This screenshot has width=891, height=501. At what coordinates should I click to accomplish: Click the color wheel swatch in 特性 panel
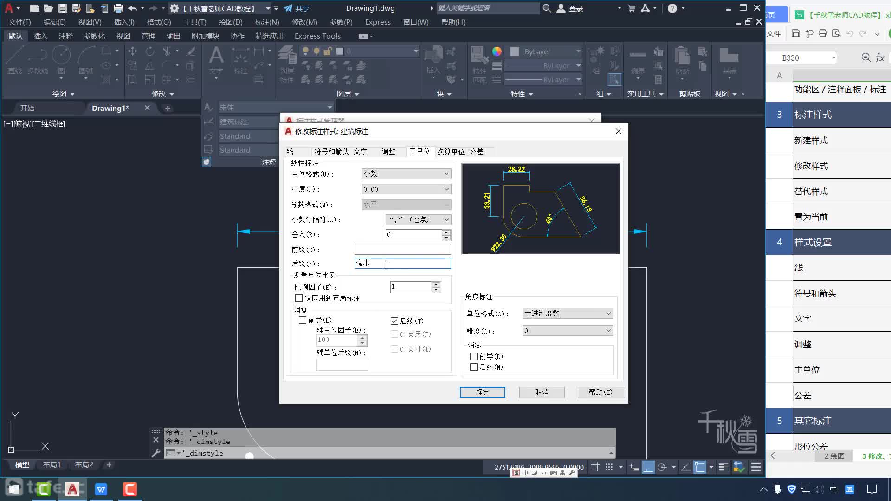pos(497,51)
